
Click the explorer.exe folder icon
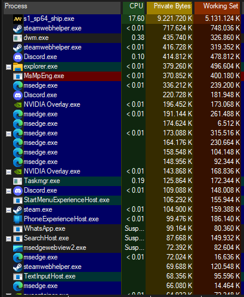[x=18, y=66]
